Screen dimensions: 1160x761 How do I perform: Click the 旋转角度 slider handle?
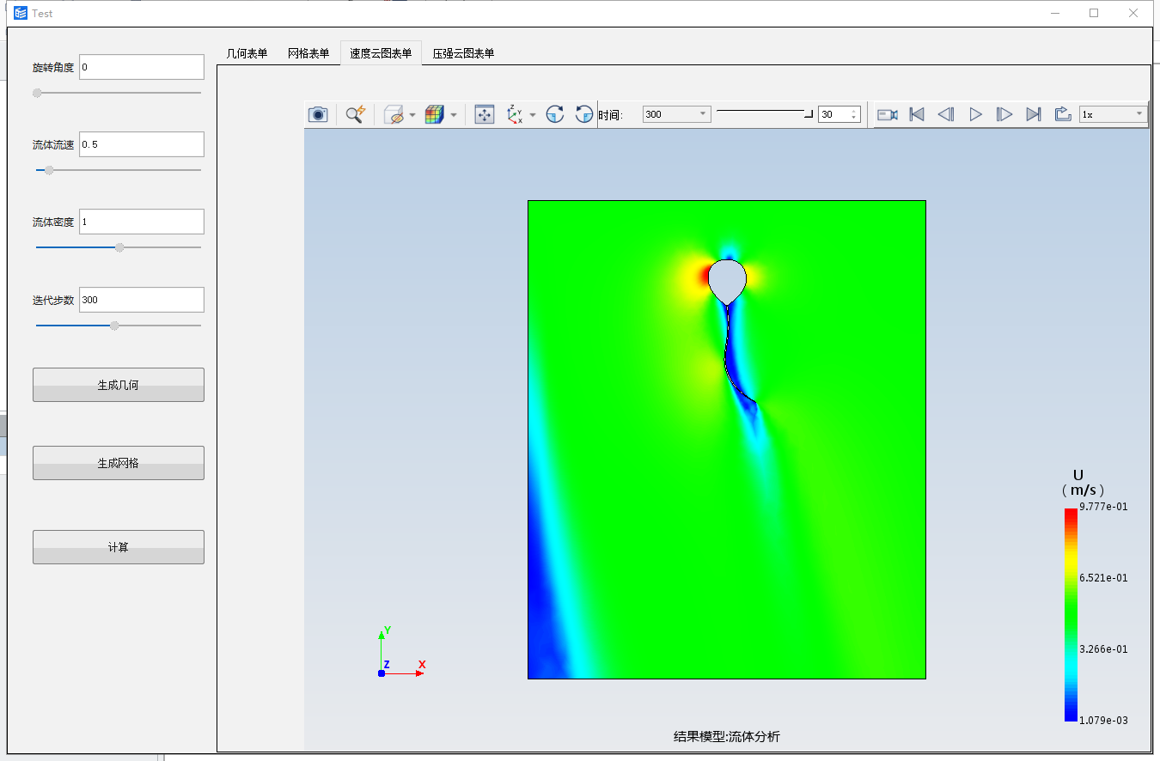37,93
